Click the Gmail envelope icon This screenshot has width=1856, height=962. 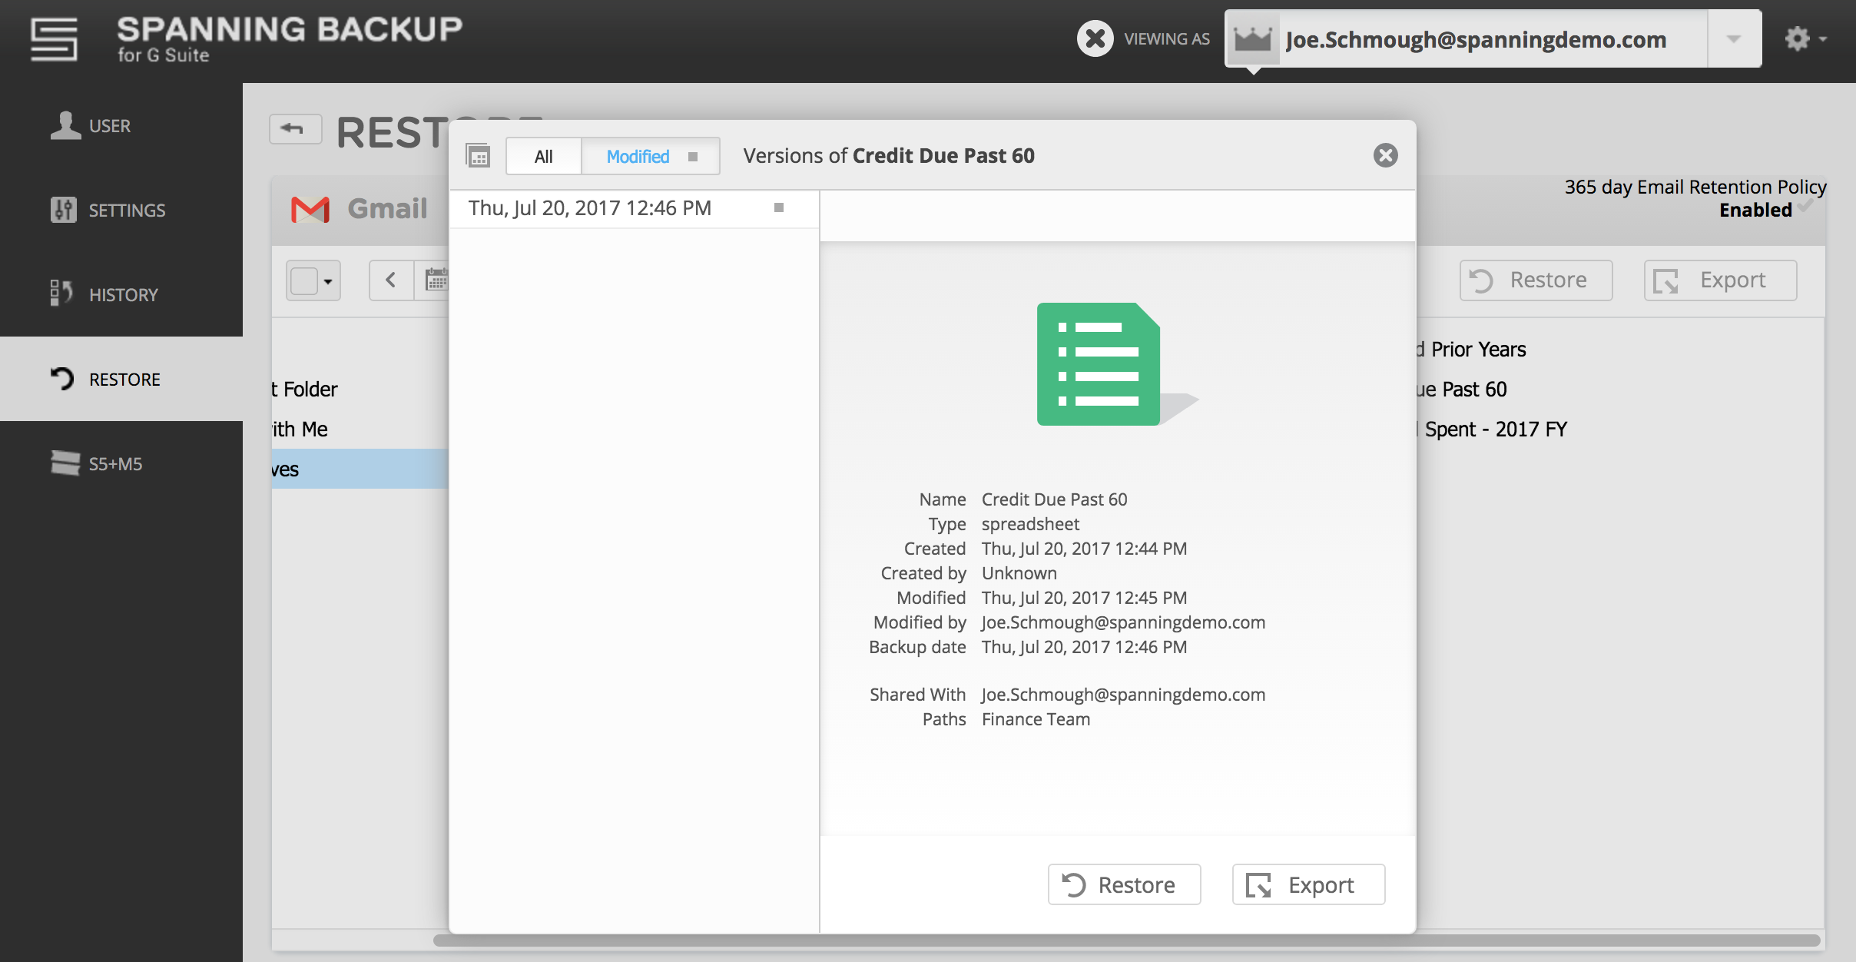coord(310,209)
